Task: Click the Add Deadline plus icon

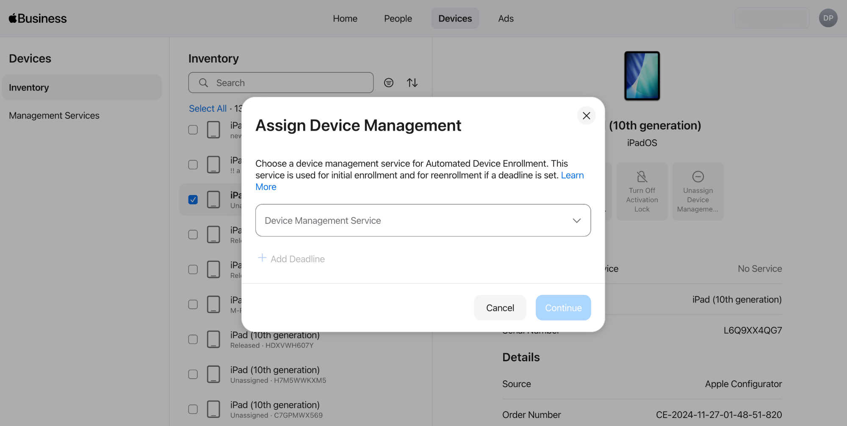Action: [262, 258]
